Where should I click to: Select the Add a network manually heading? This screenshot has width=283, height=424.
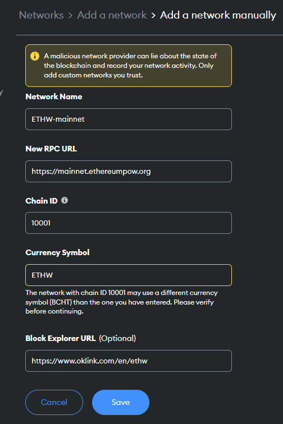tap(218, 15)
